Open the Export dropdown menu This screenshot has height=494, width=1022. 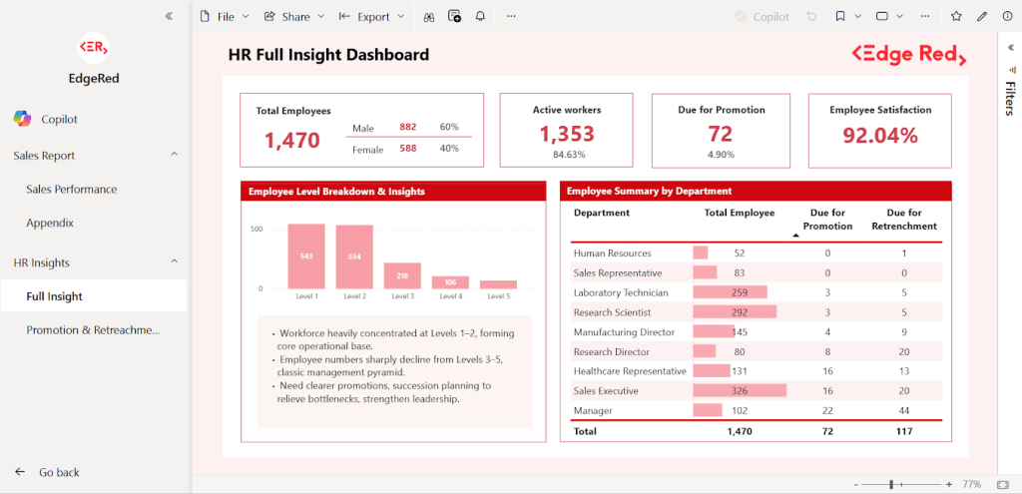tap(372, 17)
